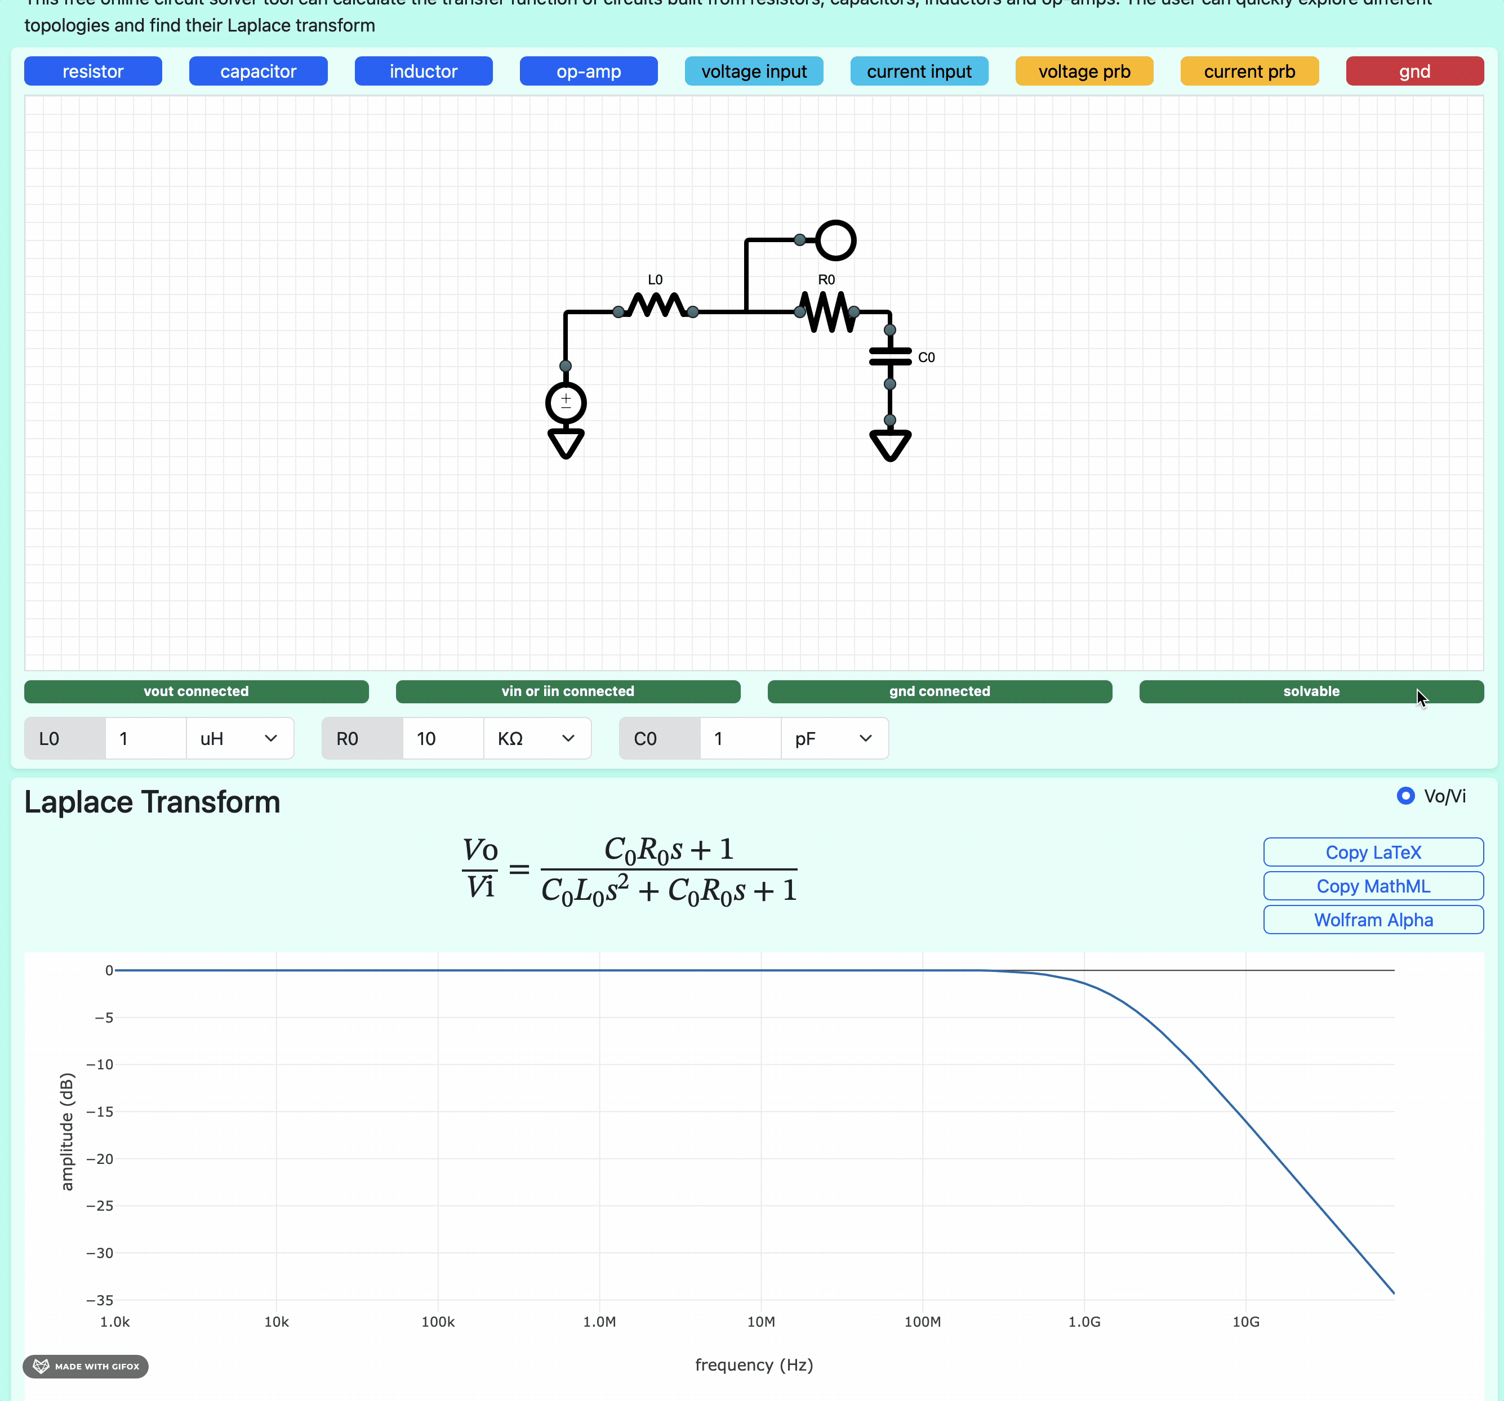This screenshot has width=1504, height=1401.
Task: Add a voltage prb component
Action: [1083, 71]
